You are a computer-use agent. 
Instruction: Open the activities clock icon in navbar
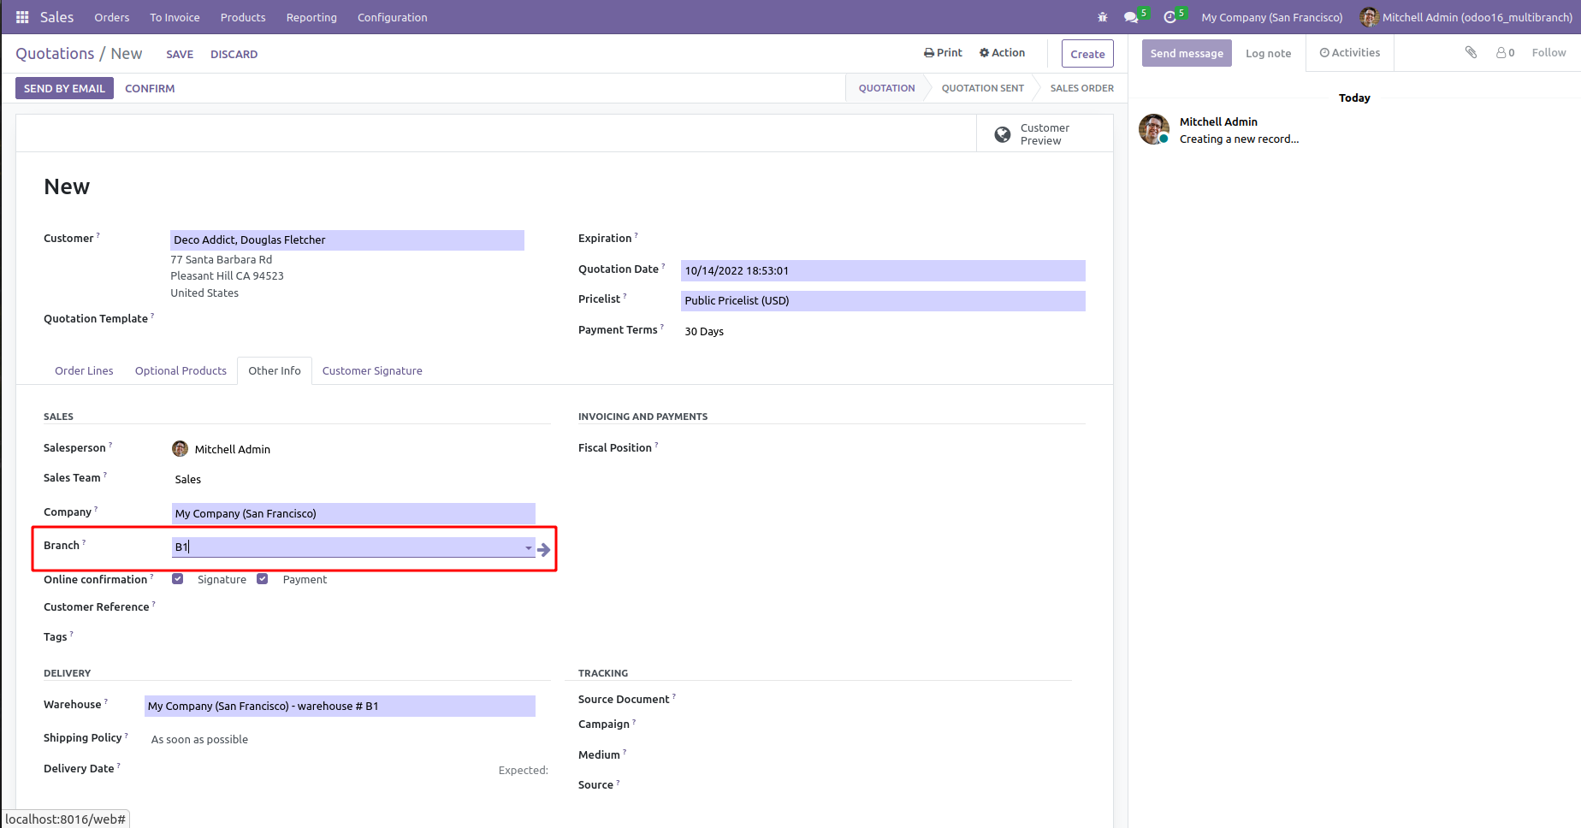click(1170, 17)
